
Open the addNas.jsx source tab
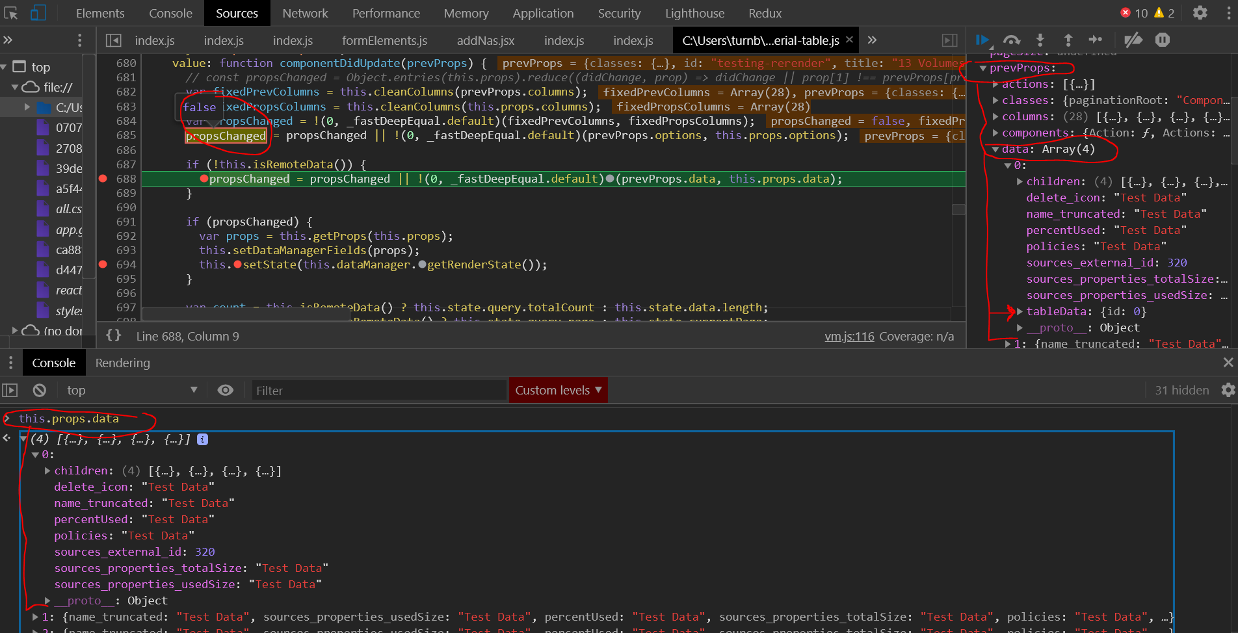pos(485,40)
